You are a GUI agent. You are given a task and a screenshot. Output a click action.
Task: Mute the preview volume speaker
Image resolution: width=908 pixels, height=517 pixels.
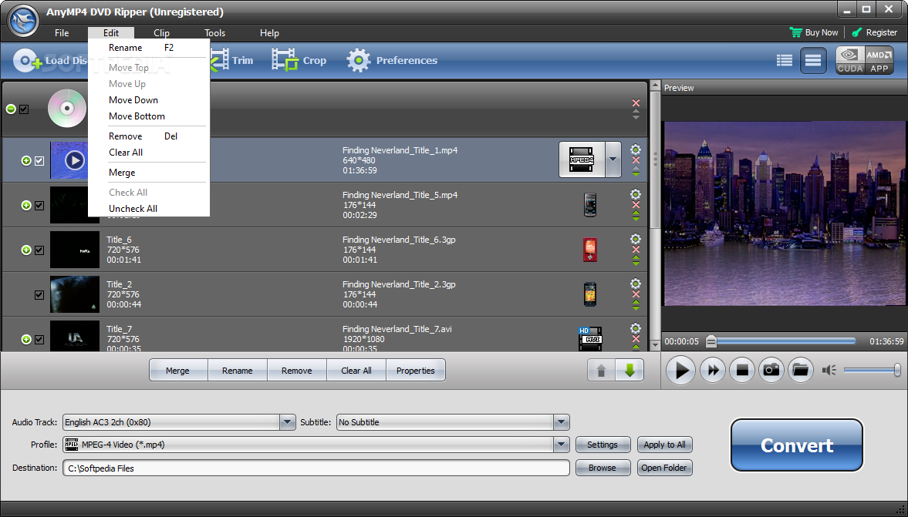[829, 370]
